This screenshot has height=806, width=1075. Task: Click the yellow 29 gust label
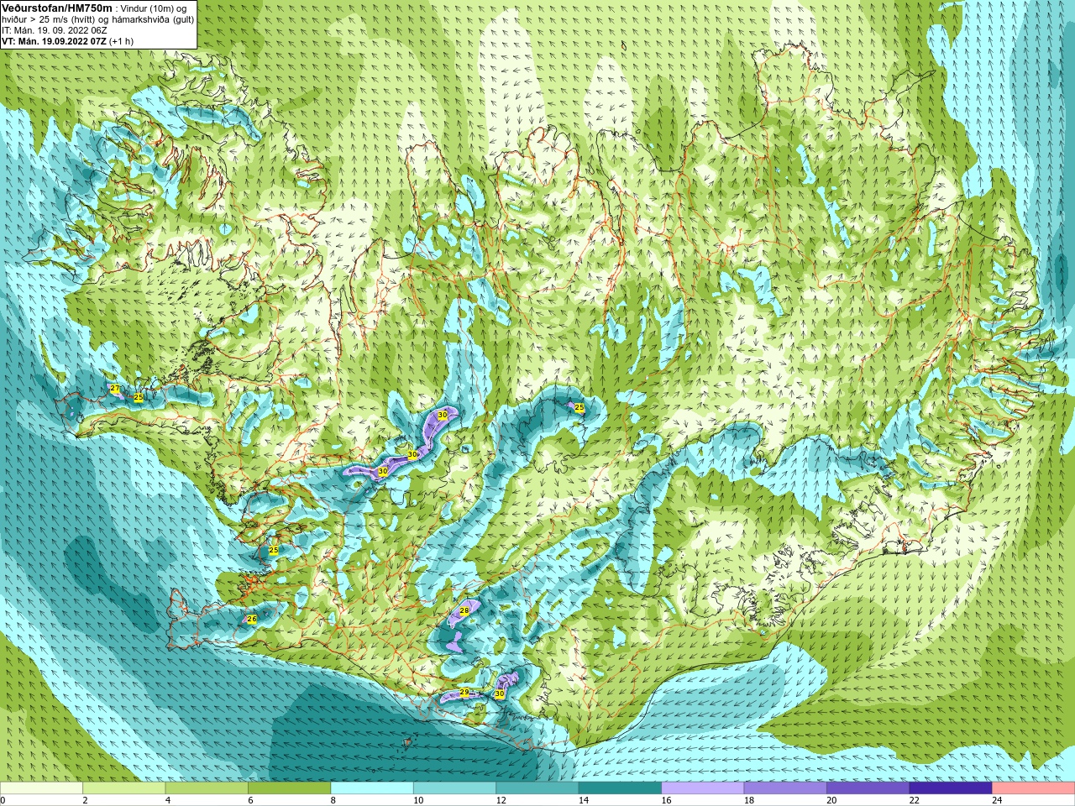click(464, 693)
